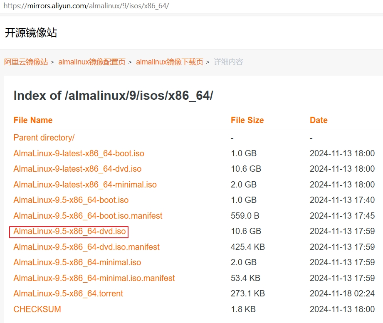Click the 53.4 KB file size value

(x=245, y=278)
